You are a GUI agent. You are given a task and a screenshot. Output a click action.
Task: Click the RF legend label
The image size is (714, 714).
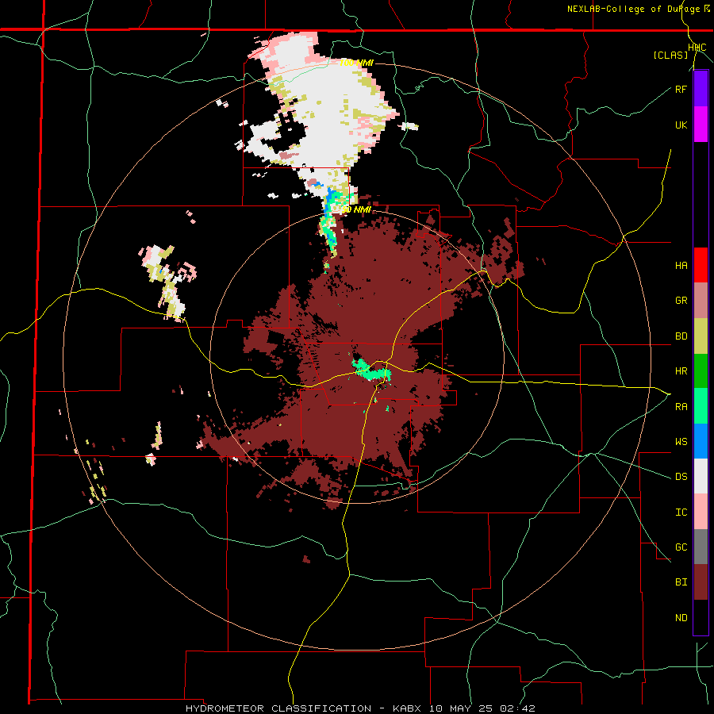tap(681, 90)
